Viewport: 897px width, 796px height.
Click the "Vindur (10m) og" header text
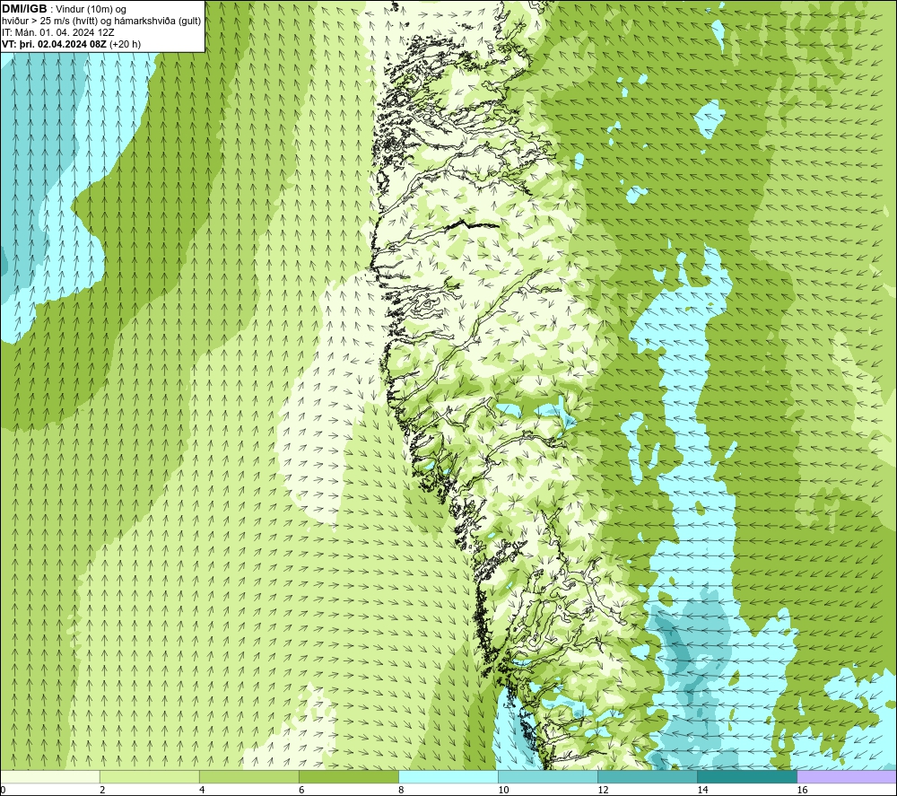[91, 10]
